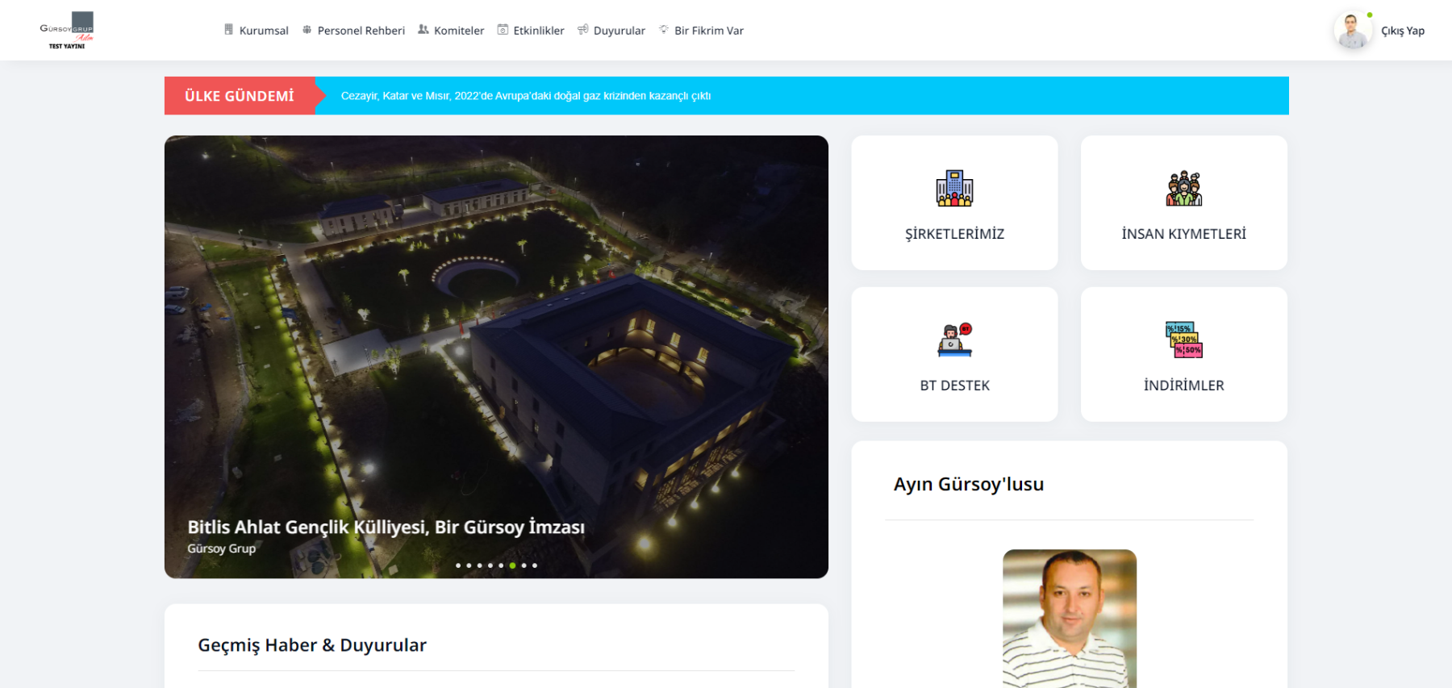1452x688 pixels.
Task: Click the active green carousel dot
Action: coord(512,565)
